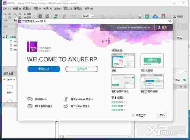Open the first (top-left) tutorial thumbnail
The height and width of the screenshot is (140, 190).
coord(123,61)
